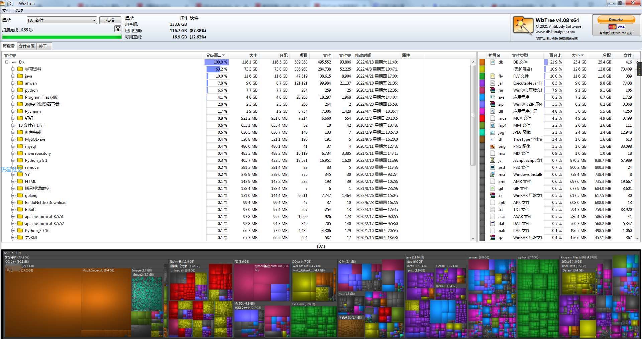Expand the MySQL-exe folder node
The width and height of the screenshot is (642, 339).
tap(13, 139)
